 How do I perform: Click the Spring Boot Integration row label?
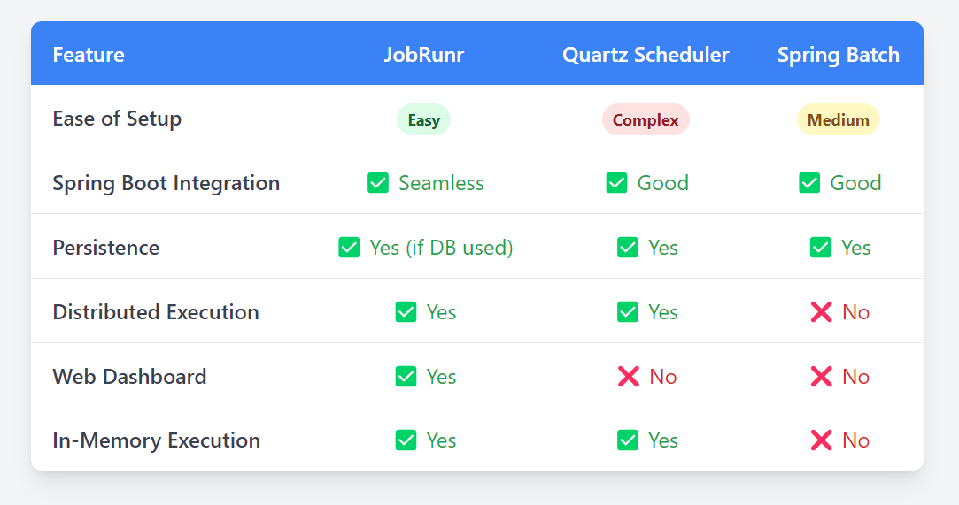click(x=166, y=183)
